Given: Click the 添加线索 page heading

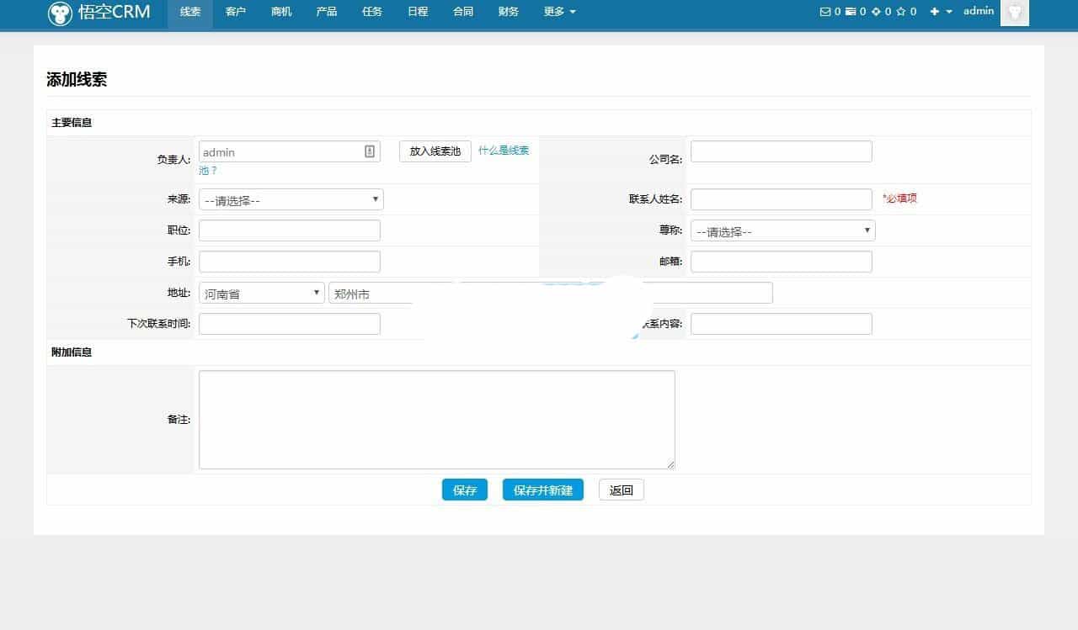Looking at the screenshot, I should click(77, 80).
